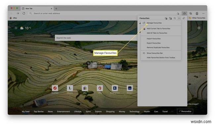Open the Other Favourites folder
215x125 pixels.
pyautogui.click(x=197, y=18)
